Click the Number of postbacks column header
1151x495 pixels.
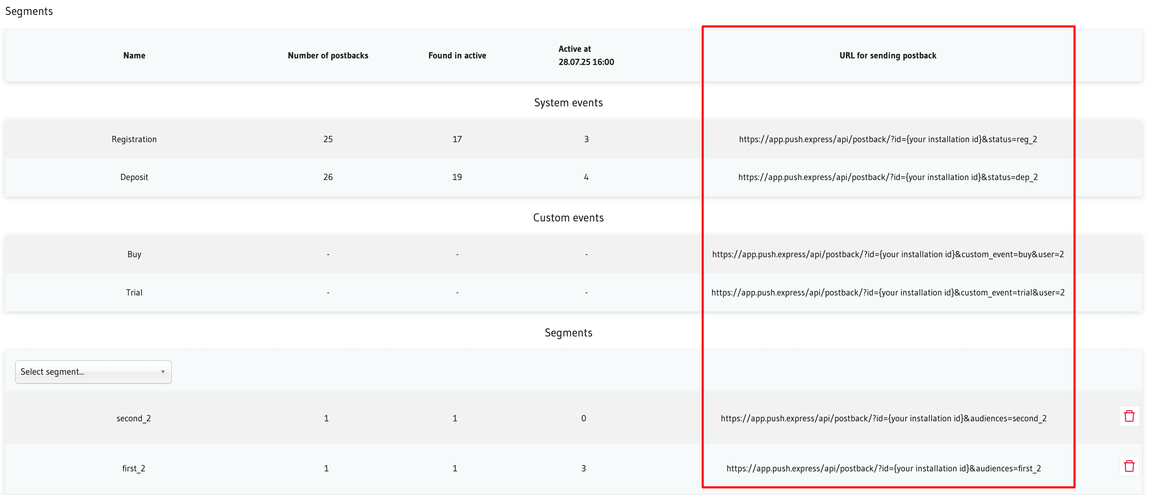(328, 55)
